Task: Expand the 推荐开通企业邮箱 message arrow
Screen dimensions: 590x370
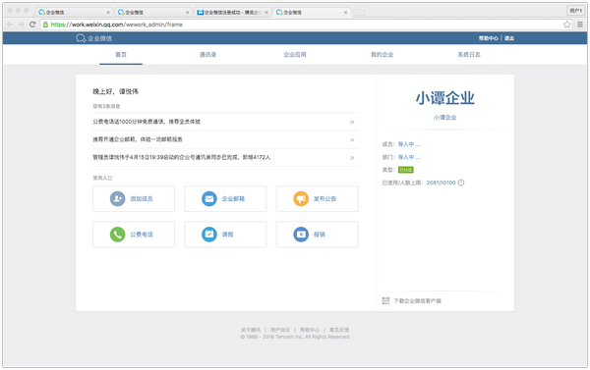Action: (352, 139)
